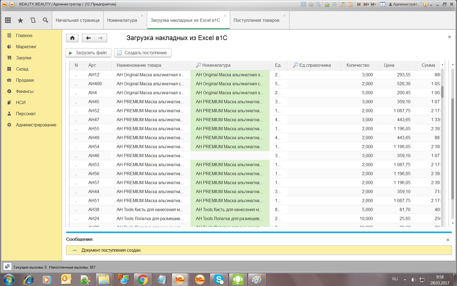Viewport: 457px width, 286px height.
Task: Open the Персонал section
Action: tap(26, 114)
